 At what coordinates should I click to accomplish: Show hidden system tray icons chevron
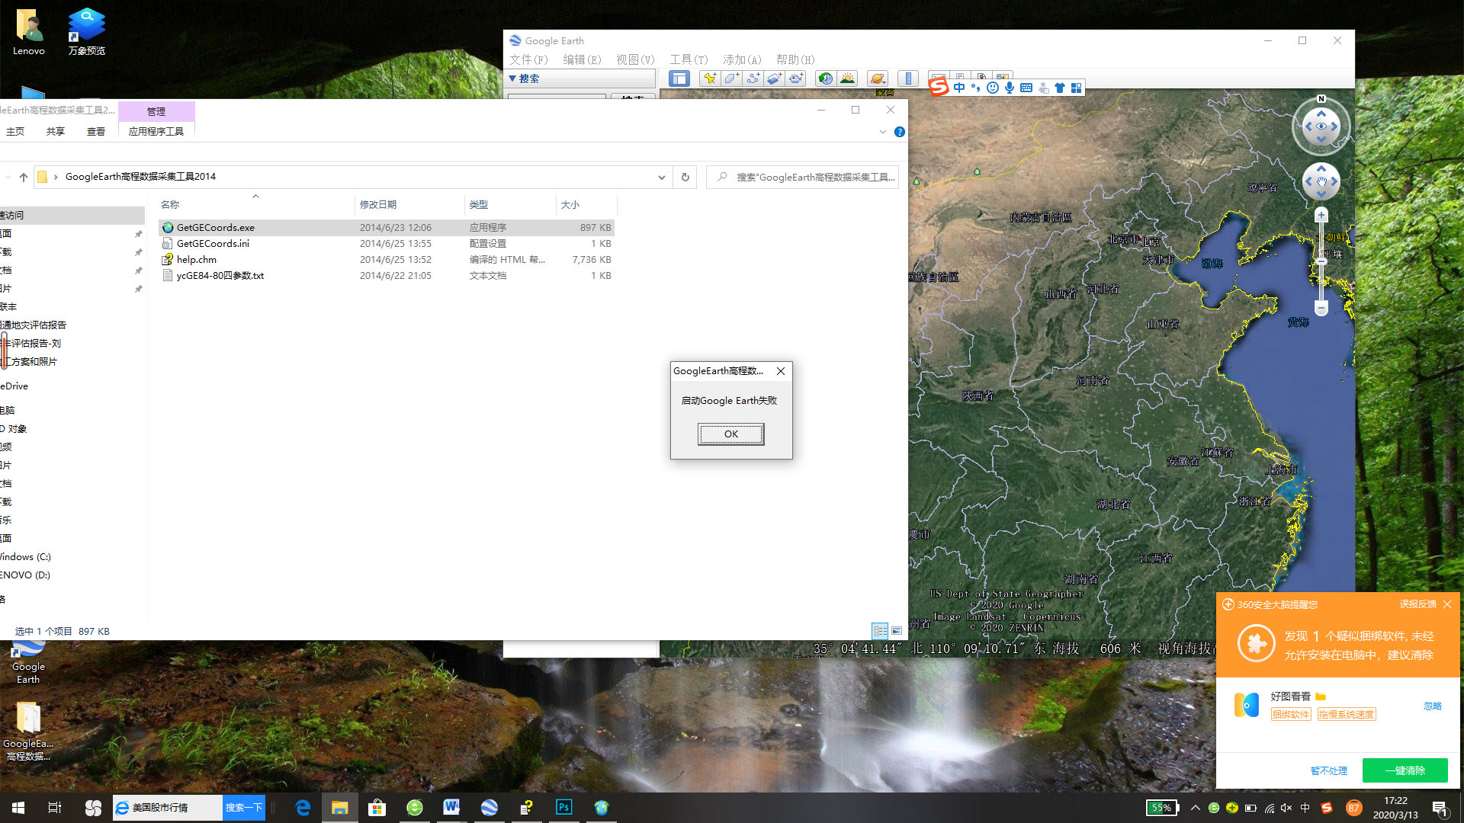[x=1195, y=808]
